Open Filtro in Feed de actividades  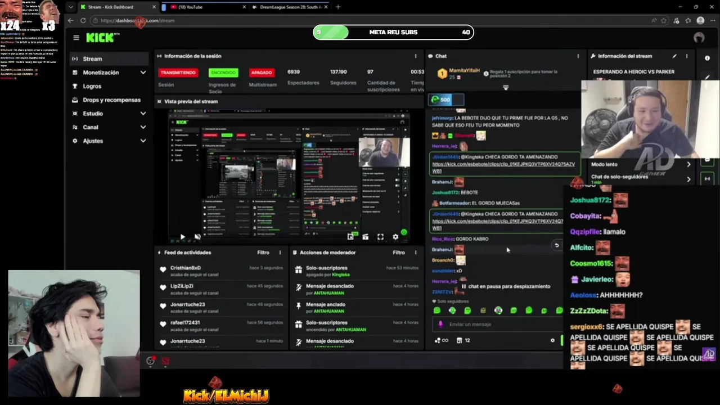point(263,253)
